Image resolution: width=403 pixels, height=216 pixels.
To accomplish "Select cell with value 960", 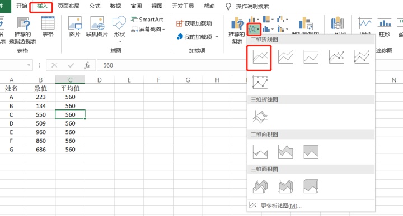I will click(41, 132).
